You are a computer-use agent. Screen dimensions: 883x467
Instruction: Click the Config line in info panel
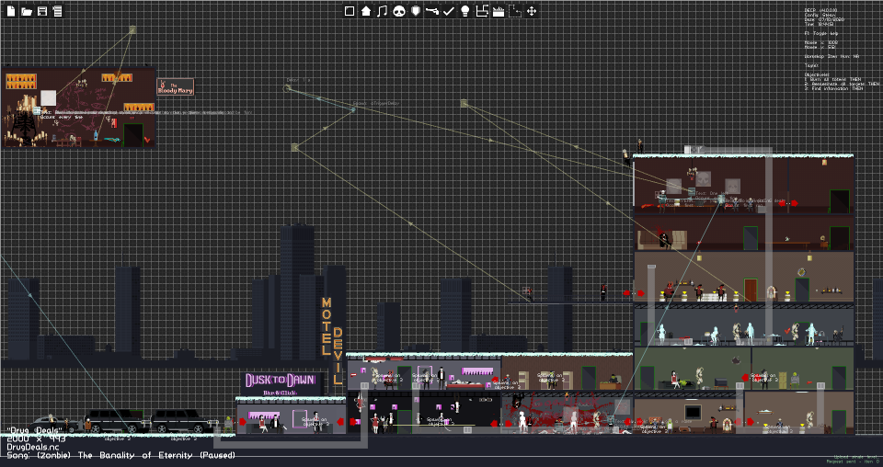point(820,16)
